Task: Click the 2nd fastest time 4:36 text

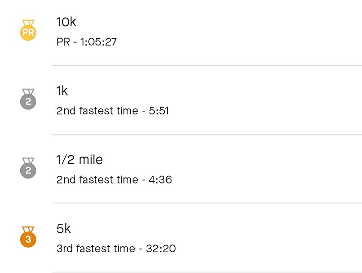Action: coord(114,179)
